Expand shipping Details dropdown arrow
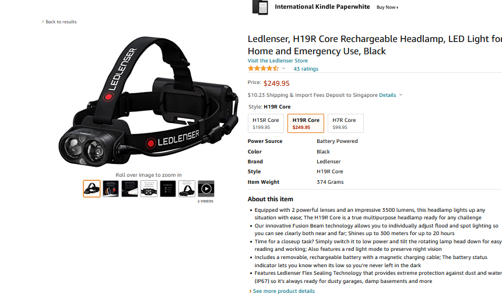Screen dimensions: 502x308 point(401,95)
